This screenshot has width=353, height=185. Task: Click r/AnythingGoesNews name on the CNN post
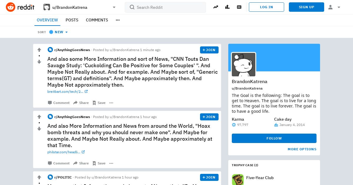coord(72,50)
